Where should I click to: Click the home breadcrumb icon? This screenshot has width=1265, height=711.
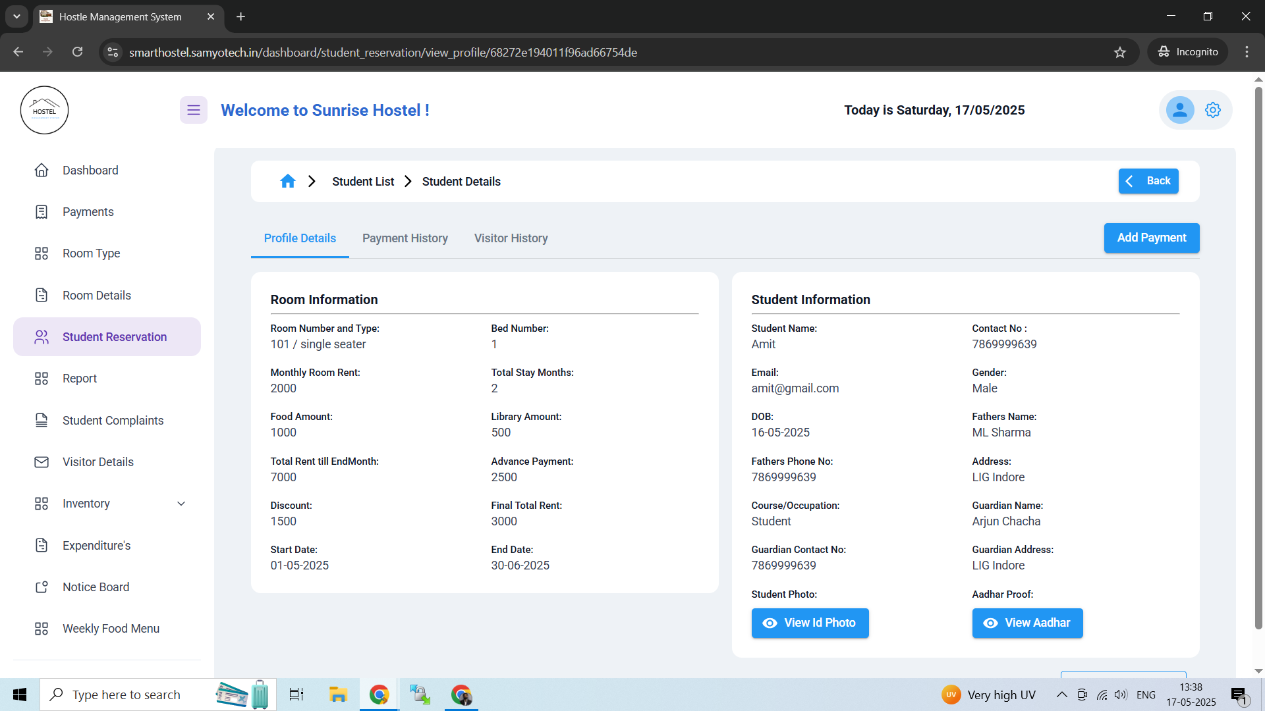point(287,181)
